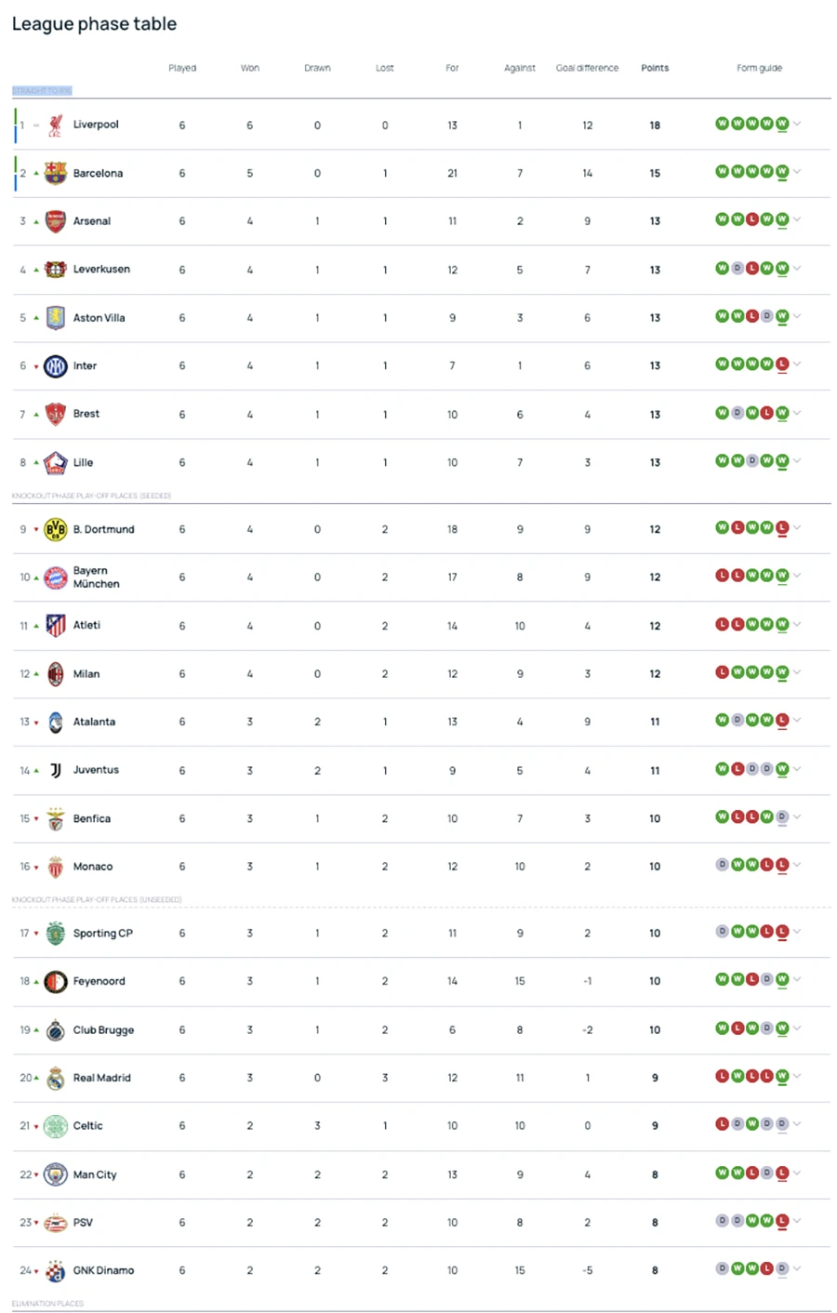Click the B. Dortmund club crest
The height and width of the screenshot is (1313, 837).
(55, 529)
